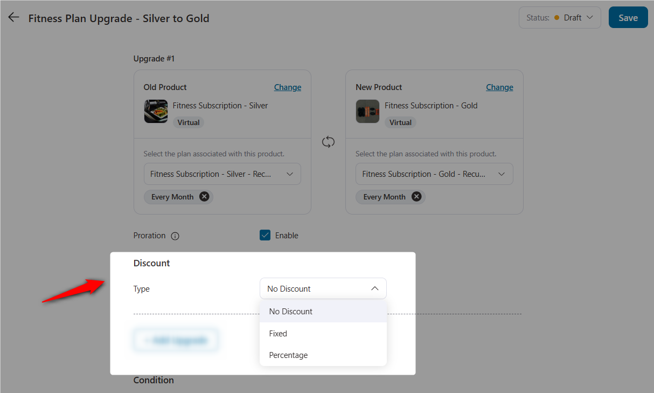654x393 pixels.
Task: Choose No Discount from the list
Action: click(290, 312)
